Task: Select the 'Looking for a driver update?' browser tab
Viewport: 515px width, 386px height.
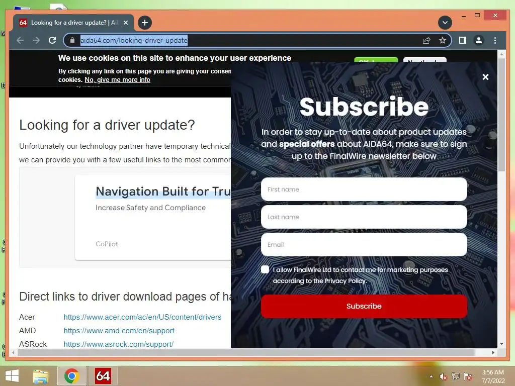Action: coord(73,23)
